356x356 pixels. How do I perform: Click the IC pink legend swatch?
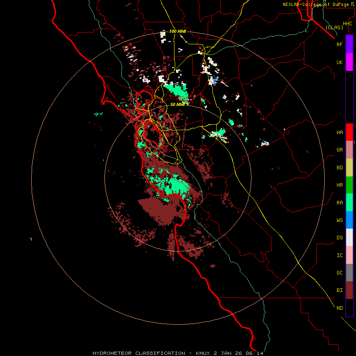[349, 255]
